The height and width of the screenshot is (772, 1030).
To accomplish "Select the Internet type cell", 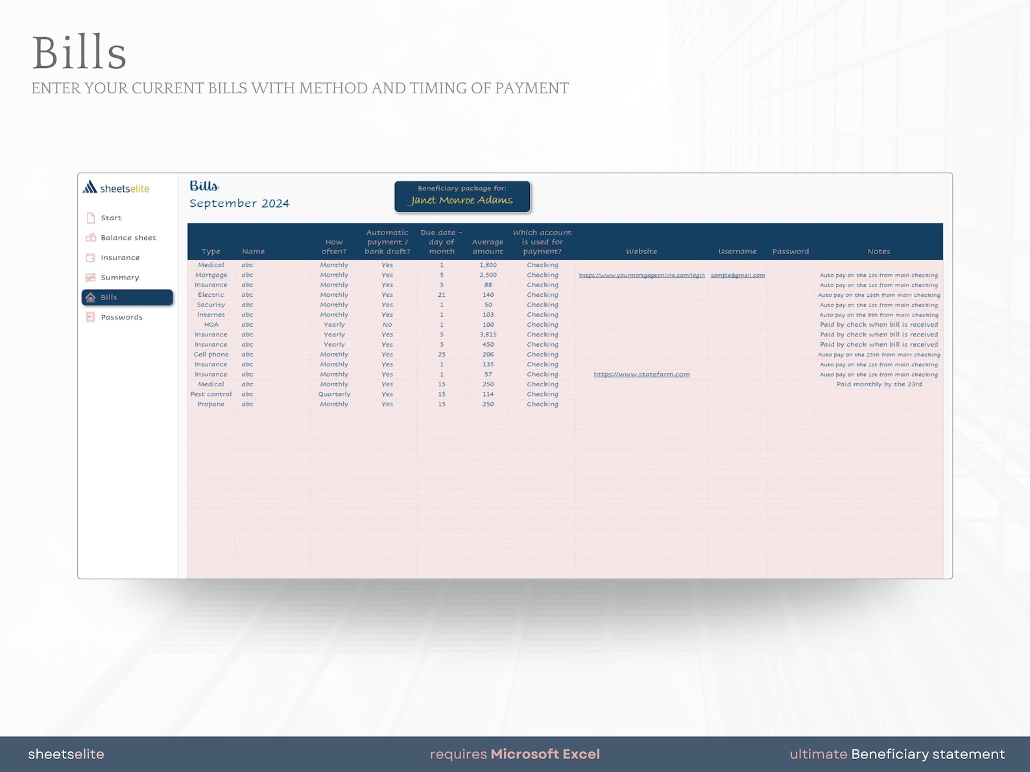I will 211,315.
